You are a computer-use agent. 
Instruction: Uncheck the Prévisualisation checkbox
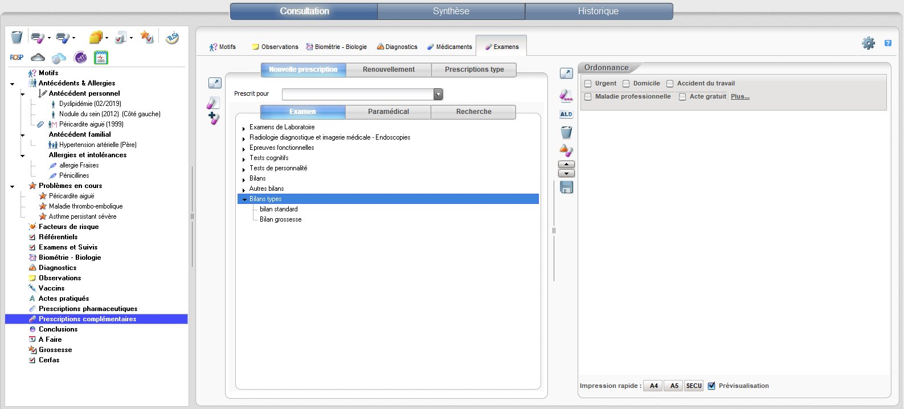[711, 386]
